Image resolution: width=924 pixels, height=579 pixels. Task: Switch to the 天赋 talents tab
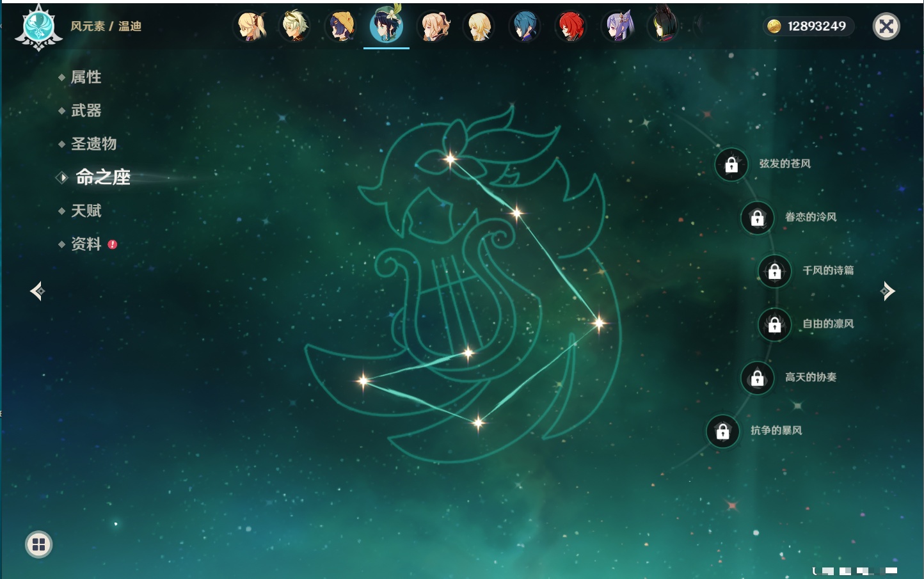(x=86, y=210)
